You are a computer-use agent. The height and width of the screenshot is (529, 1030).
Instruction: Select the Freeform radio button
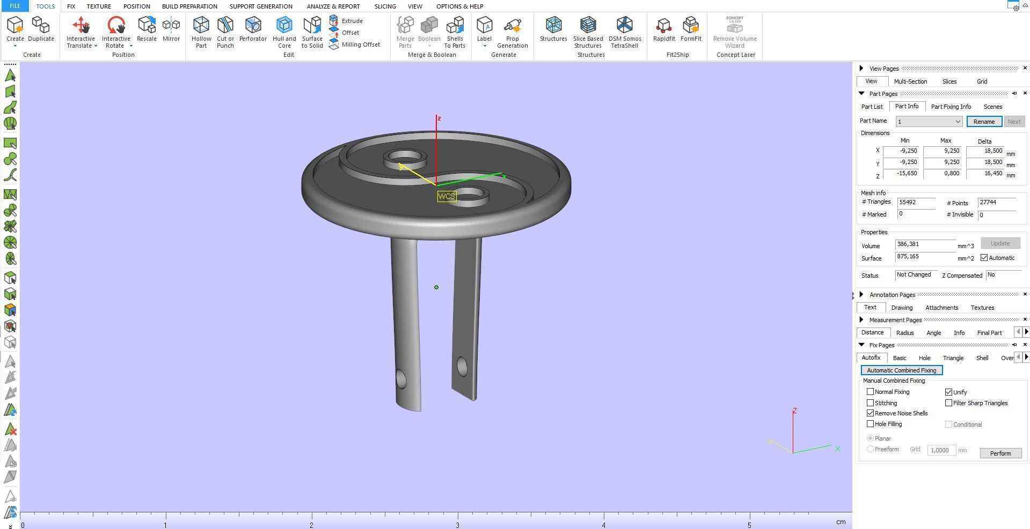pos(870,449)
